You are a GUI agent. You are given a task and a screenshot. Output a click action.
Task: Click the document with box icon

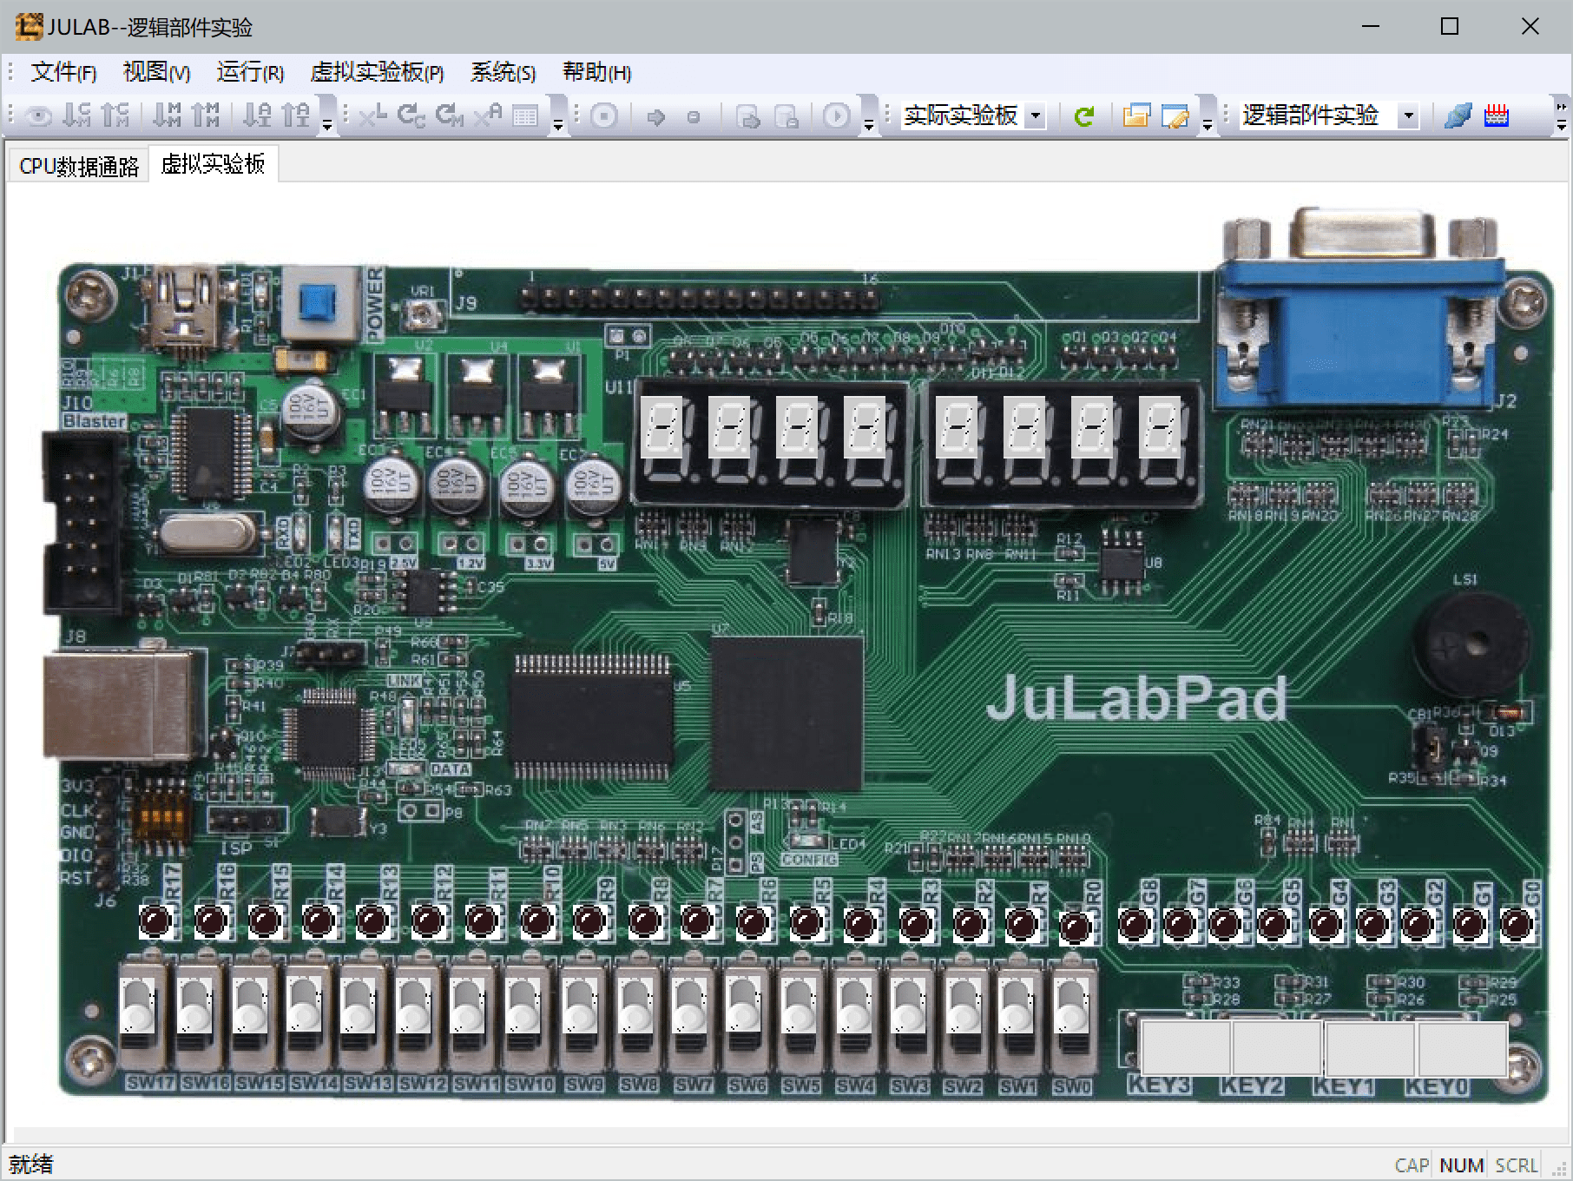point(786,116)
